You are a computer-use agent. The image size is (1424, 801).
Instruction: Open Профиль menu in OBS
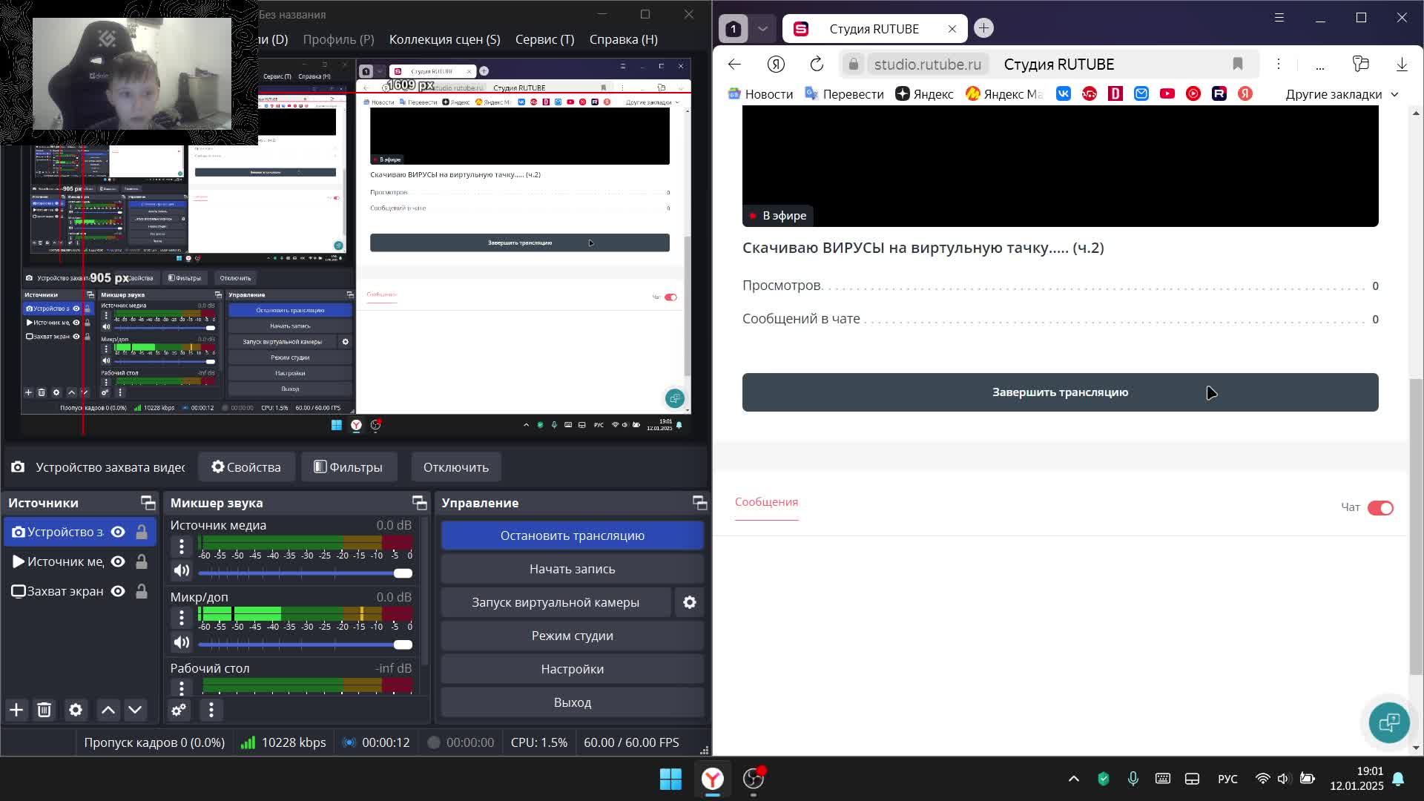(338, 39)
